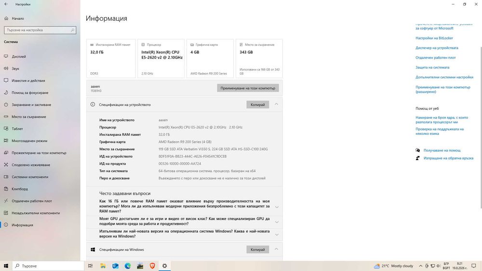The height and width of the screenshot is (271, 482).
Task: Select the Незадължителни компоненти icon
Action: 6,213
